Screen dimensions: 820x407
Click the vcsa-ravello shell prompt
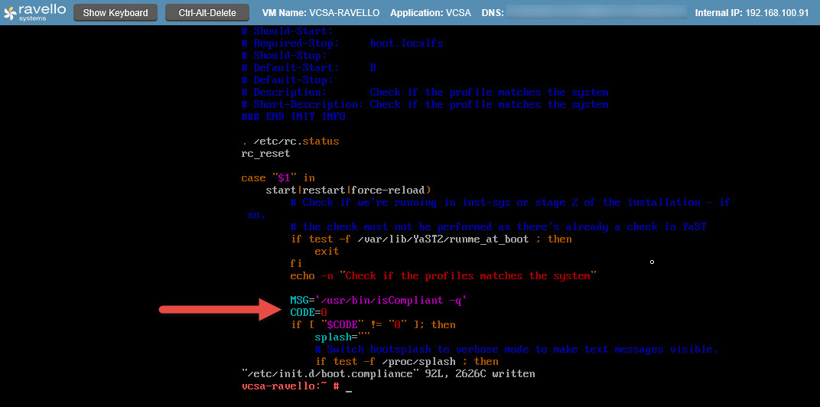[x=290, y=386]
